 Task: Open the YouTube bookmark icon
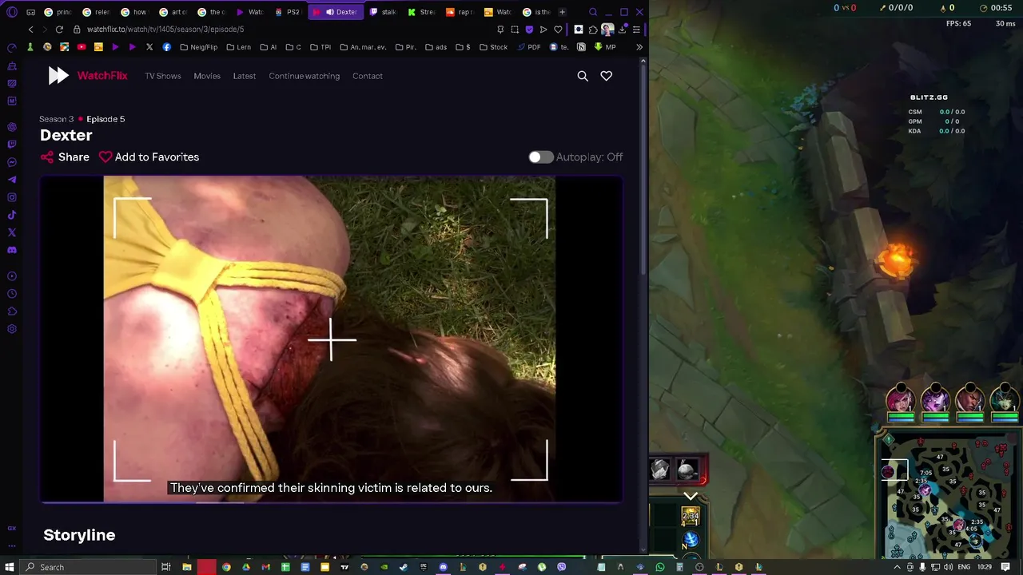[82, 47]
